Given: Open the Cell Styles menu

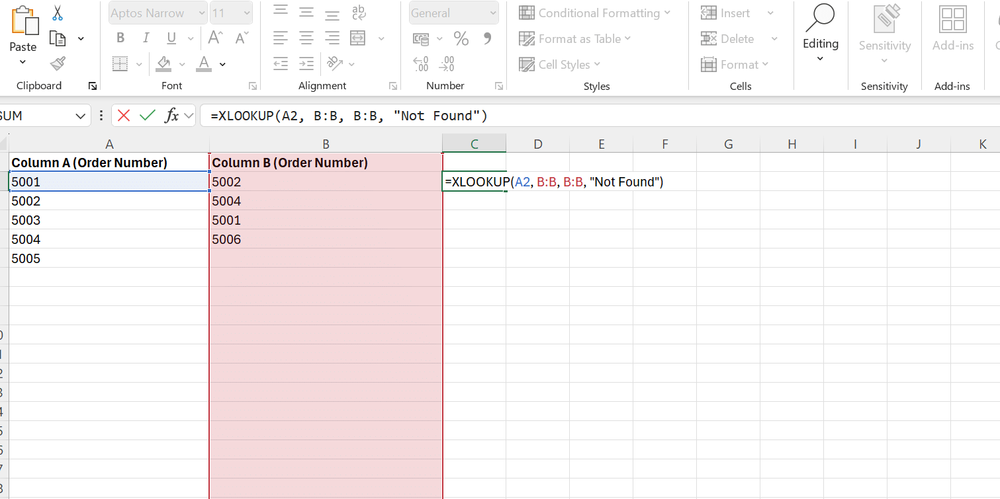Looking at the screenshot, I should coord(560,64).
